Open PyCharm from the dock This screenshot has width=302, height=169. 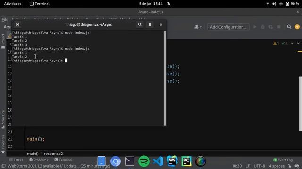tap(186, 161)
